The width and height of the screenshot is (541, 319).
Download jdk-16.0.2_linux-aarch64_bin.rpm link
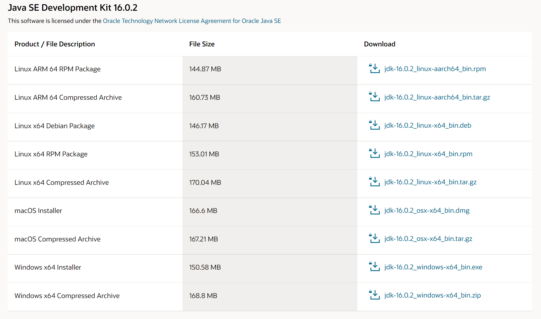click(x=435, y=69)
